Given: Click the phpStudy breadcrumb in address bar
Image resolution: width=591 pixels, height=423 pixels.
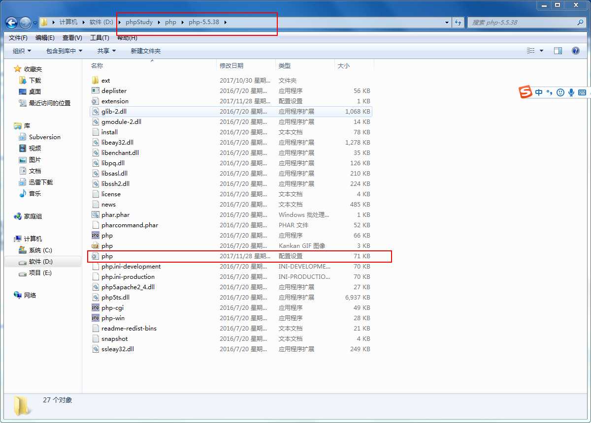Looking at the screenshot, I should (x=139, y=22).
